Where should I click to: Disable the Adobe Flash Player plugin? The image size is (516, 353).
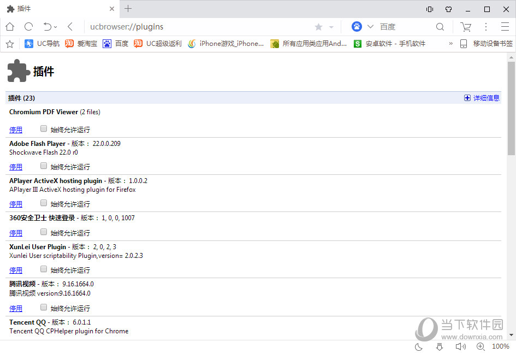point(16,167)
